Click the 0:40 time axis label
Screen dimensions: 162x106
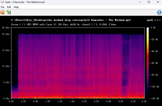[35, 101]
